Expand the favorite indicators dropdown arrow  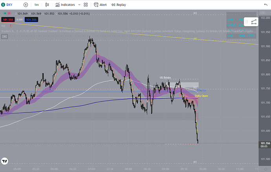(79, 5)
